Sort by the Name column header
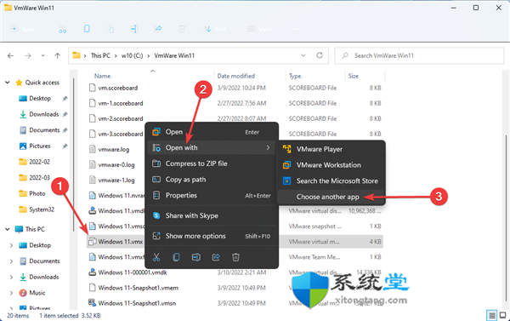 pyautogui.click(x=103, y=76)
